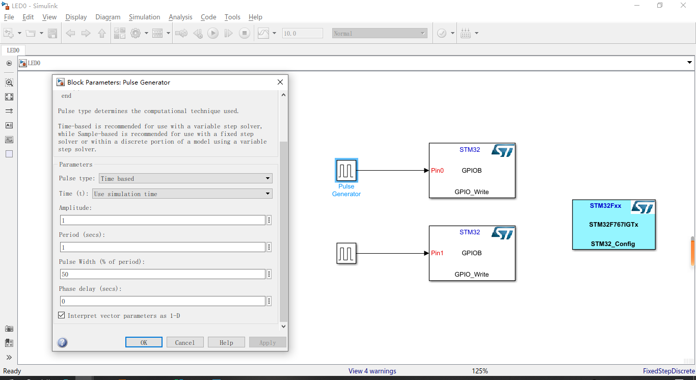The height and width of the screenshot is (380, 696).
Task: Click the help question mark in dialog
Action: click(x=63, y=342)
